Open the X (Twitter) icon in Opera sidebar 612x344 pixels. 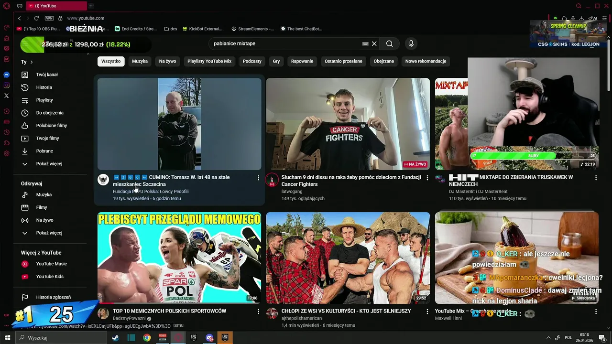(7, 96)
